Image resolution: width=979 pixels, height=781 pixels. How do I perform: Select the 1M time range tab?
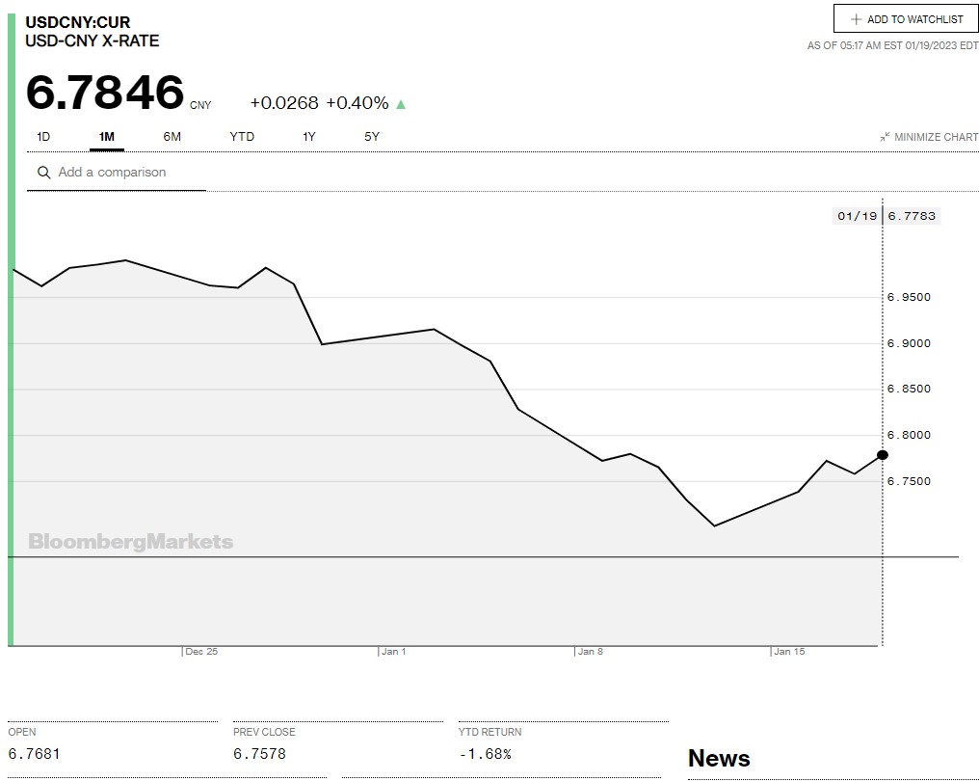(107, 137)
